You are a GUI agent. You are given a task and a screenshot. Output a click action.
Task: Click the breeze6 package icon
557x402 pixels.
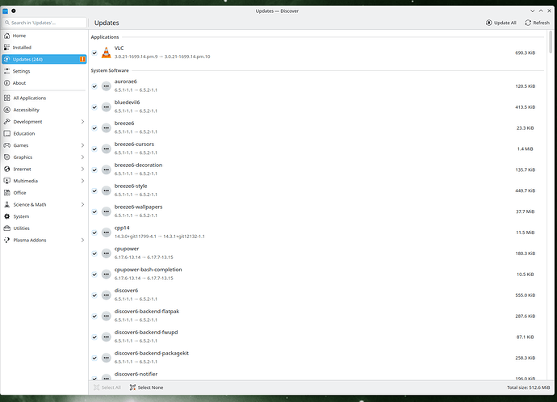pos(107,128)
